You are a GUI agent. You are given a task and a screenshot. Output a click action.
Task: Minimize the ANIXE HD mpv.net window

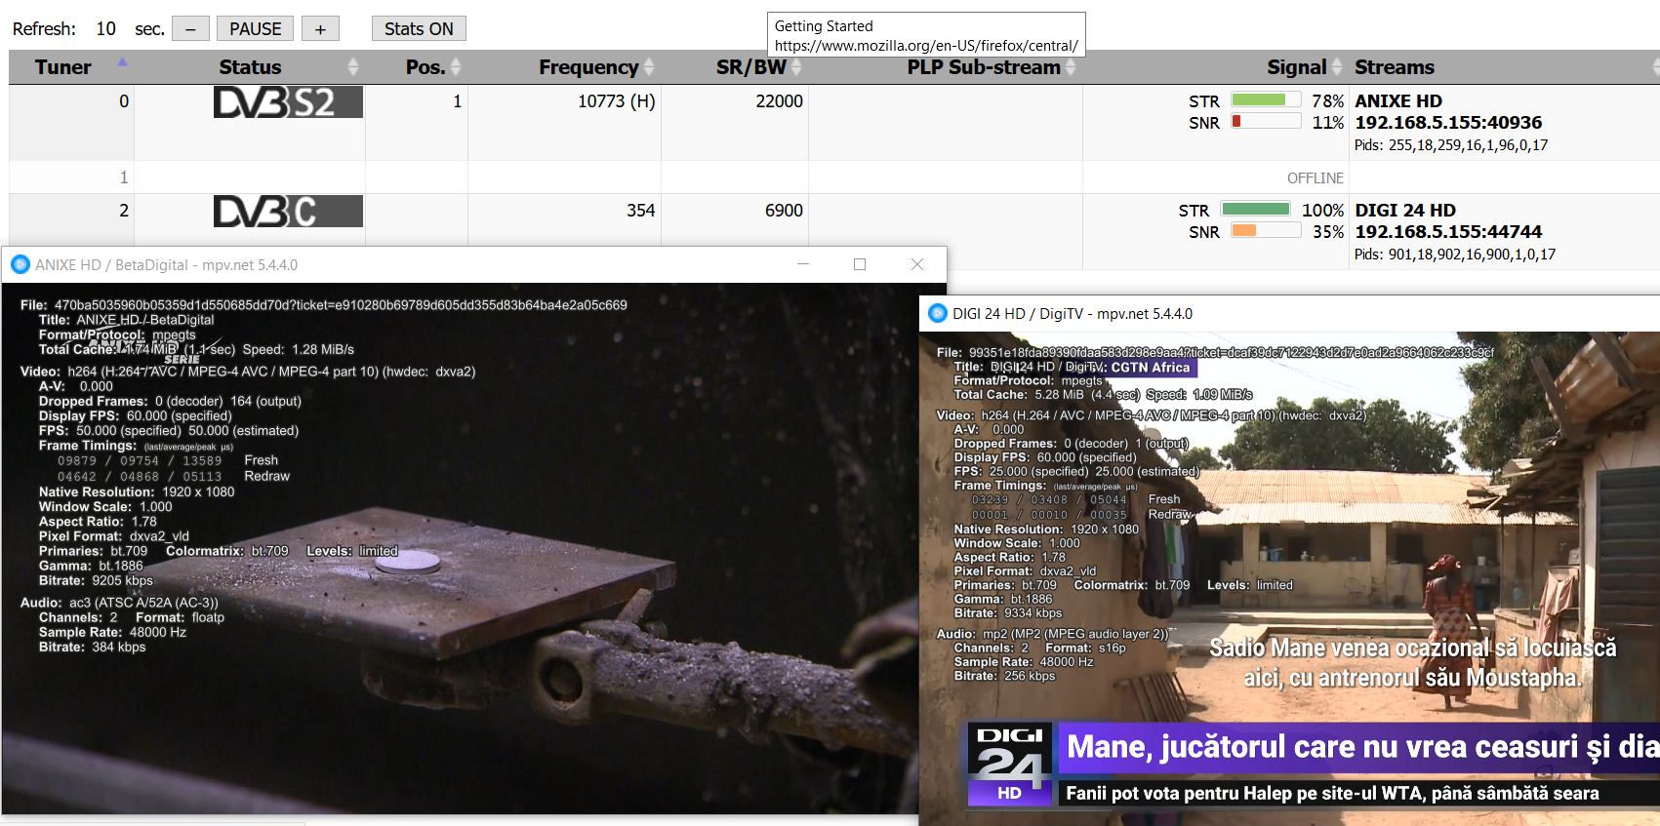(803, 264)
